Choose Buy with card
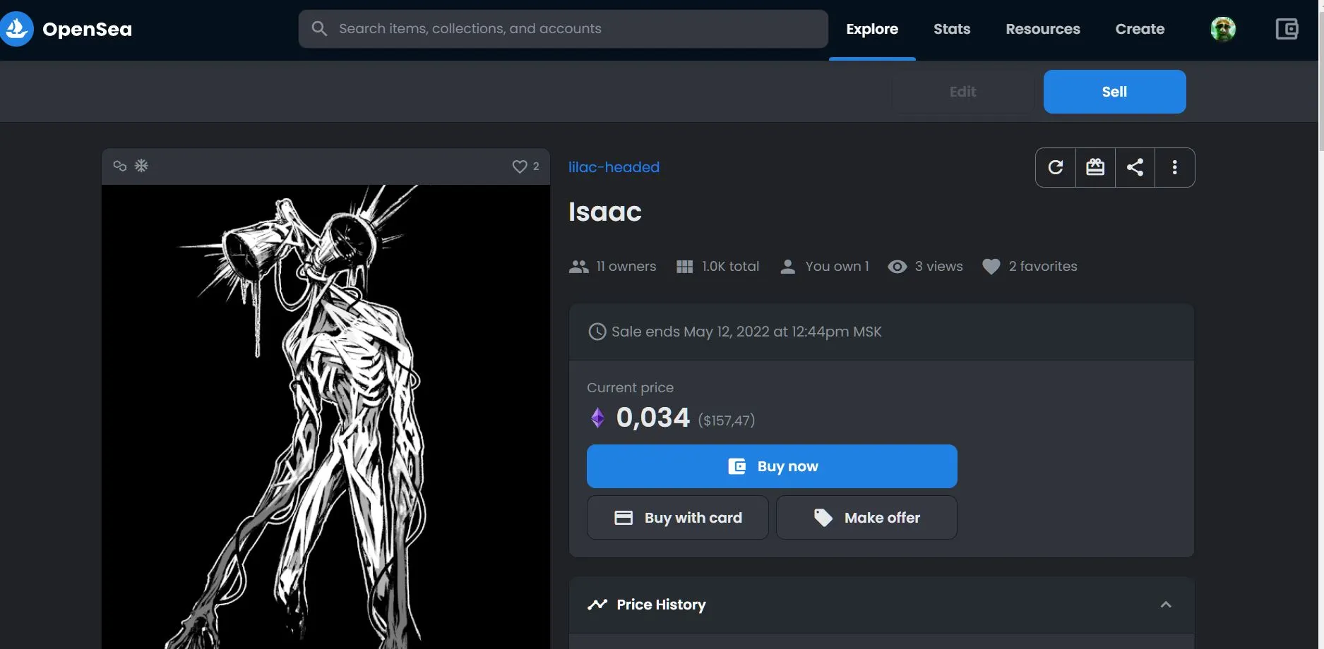Screen dimensions: 1324x649 coord(677,518)
